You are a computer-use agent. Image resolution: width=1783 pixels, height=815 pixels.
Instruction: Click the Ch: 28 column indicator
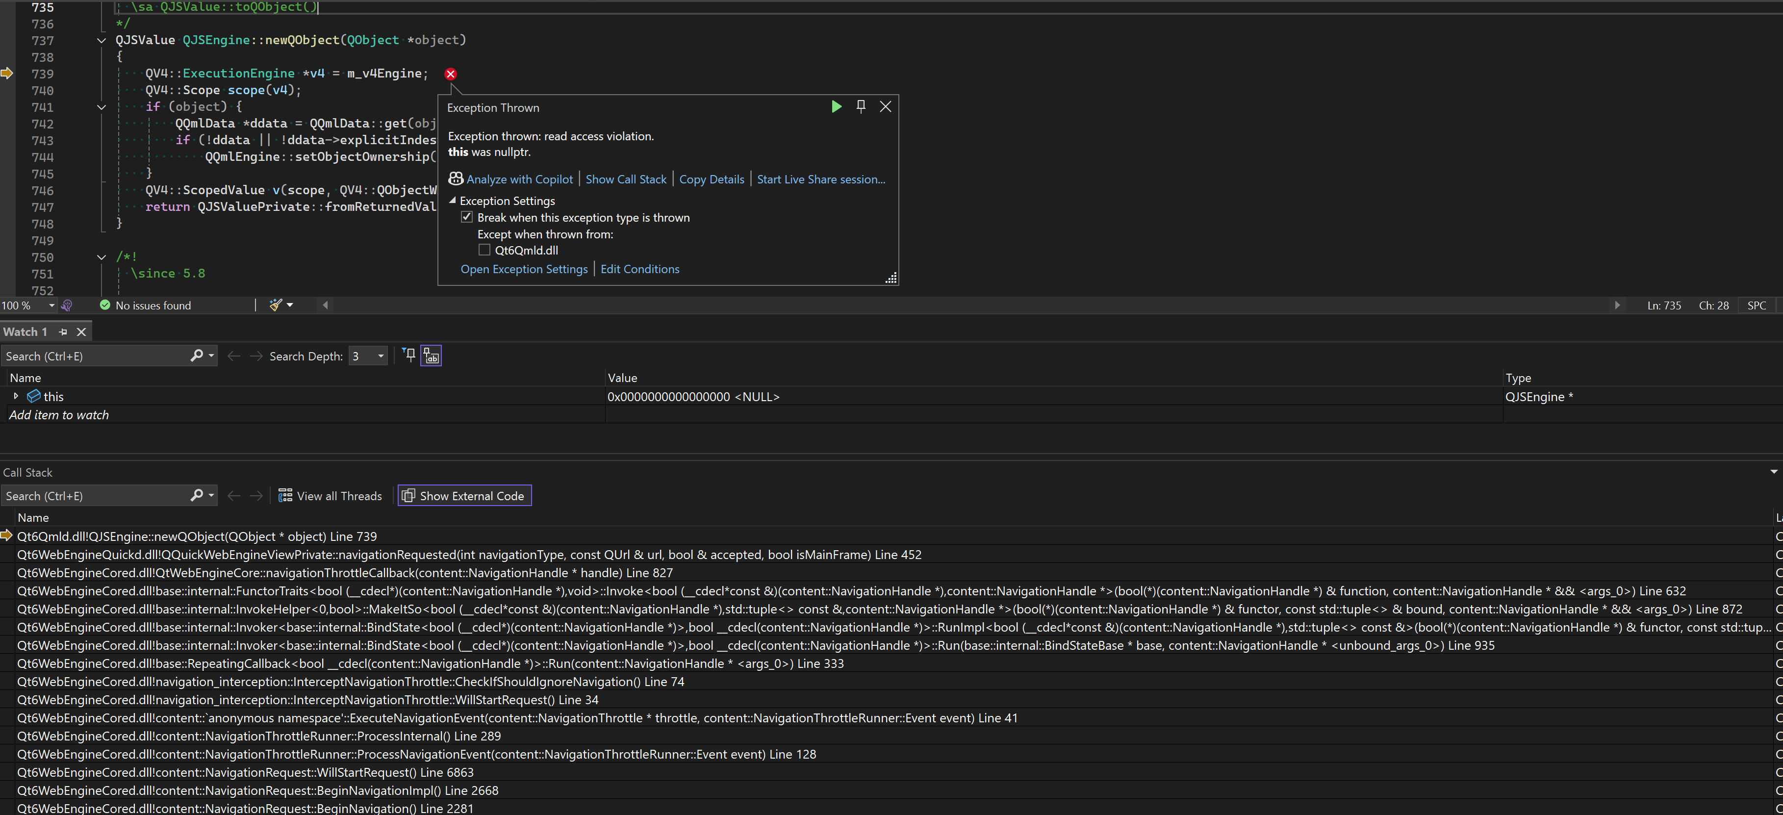click(x=1714, y=306)
